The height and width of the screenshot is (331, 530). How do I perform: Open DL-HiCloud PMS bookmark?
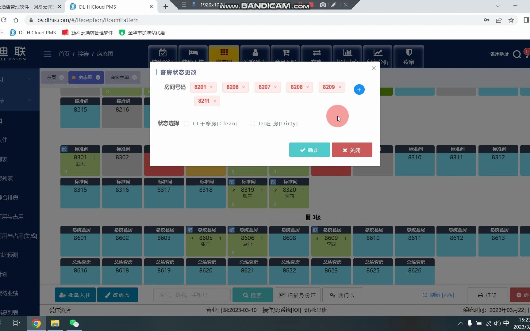(33, 32)
